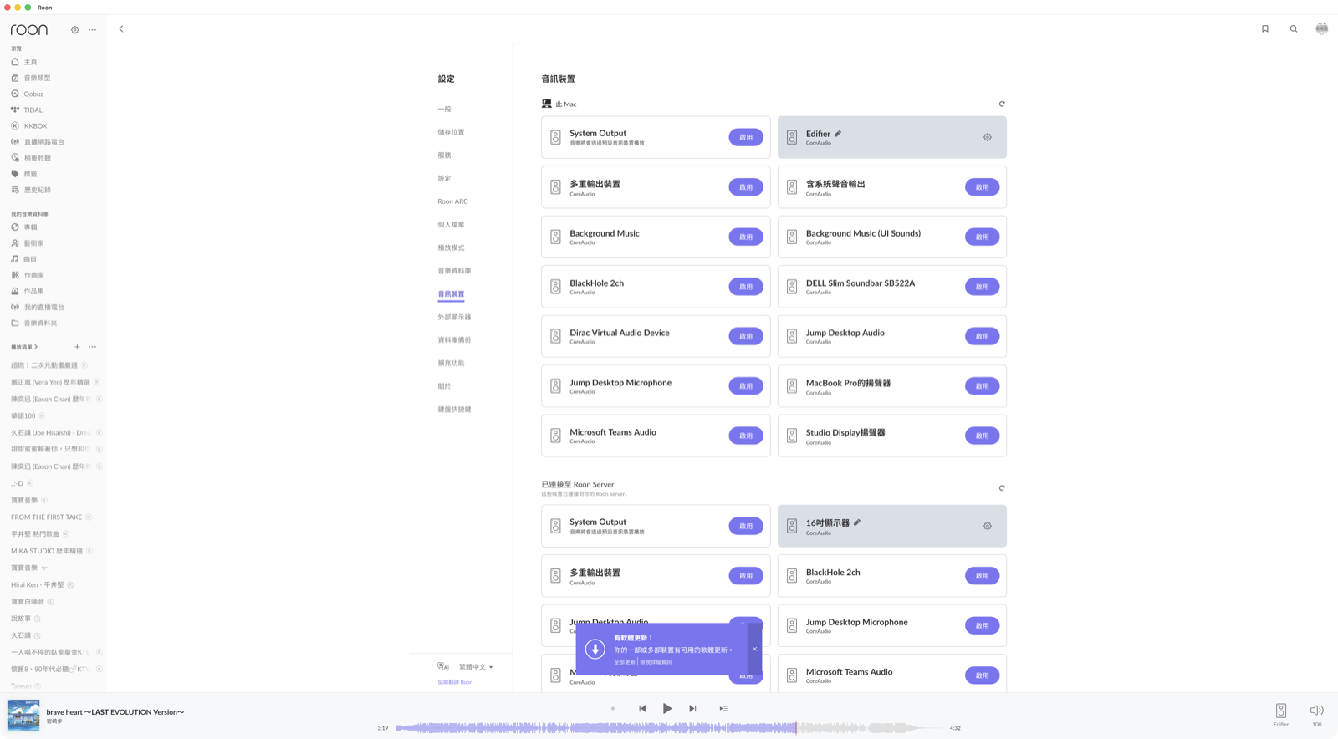Open 歷史紀錄 history in sidebar
Viewport: 1338px width, 739px height.
[37, 190]
